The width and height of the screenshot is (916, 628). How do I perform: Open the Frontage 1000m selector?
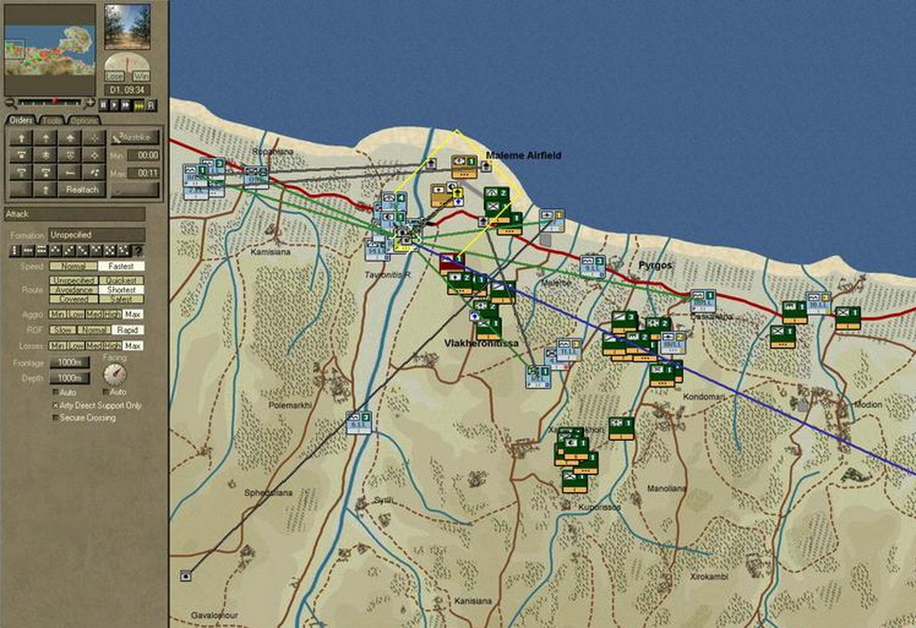click(68, 362)
